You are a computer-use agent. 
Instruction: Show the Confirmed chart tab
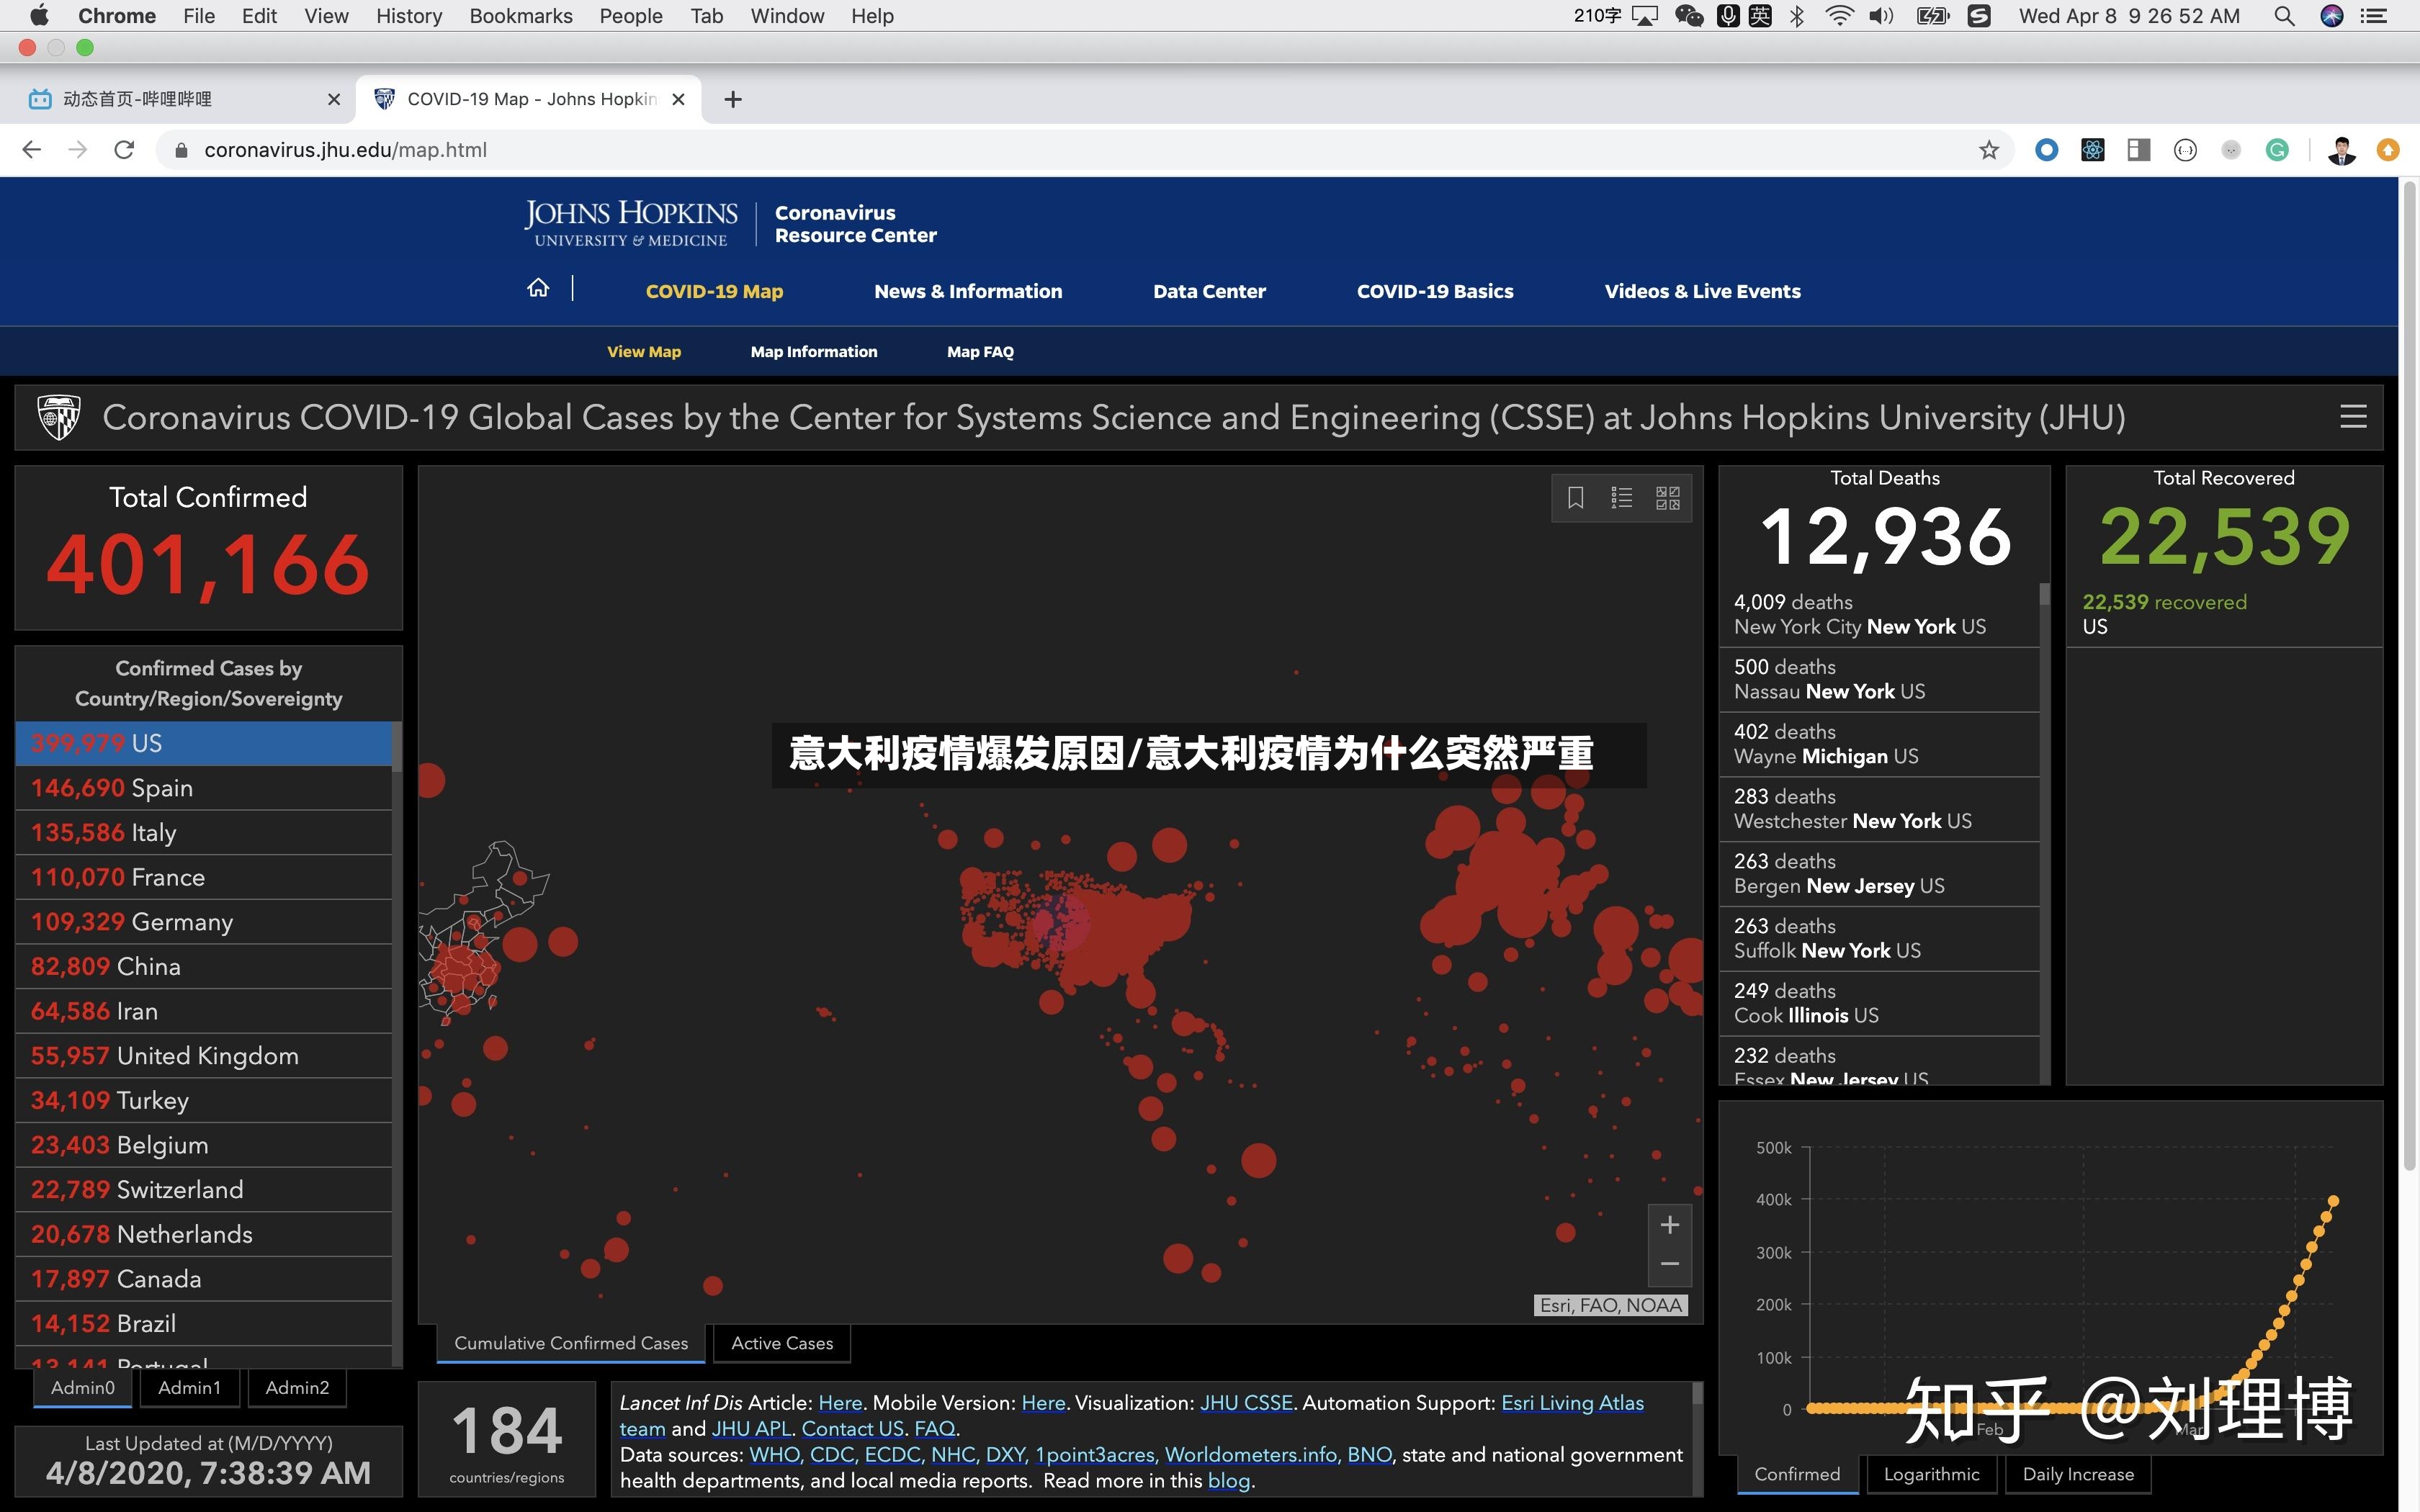pos(1797,1474)
